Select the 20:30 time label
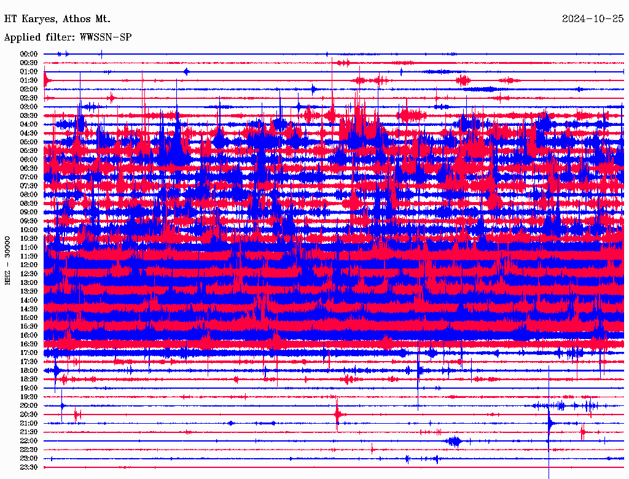 pos(29,415)
